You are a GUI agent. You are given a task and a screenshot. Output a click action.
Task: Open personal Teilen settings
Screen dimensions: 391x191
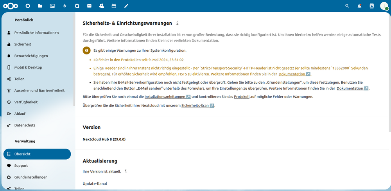coord(37,79)
